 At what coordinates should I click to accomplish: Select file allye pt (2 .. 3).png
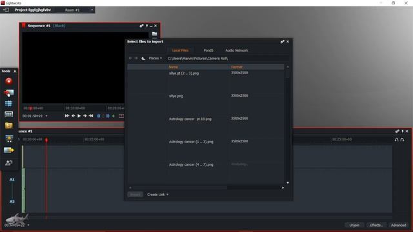pos(184,73)
